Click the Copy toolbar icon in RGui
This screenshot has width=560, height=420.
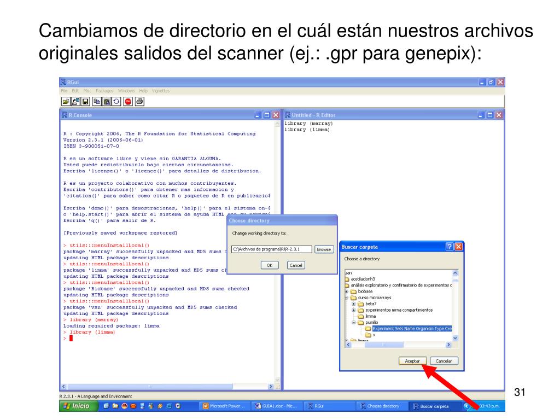[97, 102]
